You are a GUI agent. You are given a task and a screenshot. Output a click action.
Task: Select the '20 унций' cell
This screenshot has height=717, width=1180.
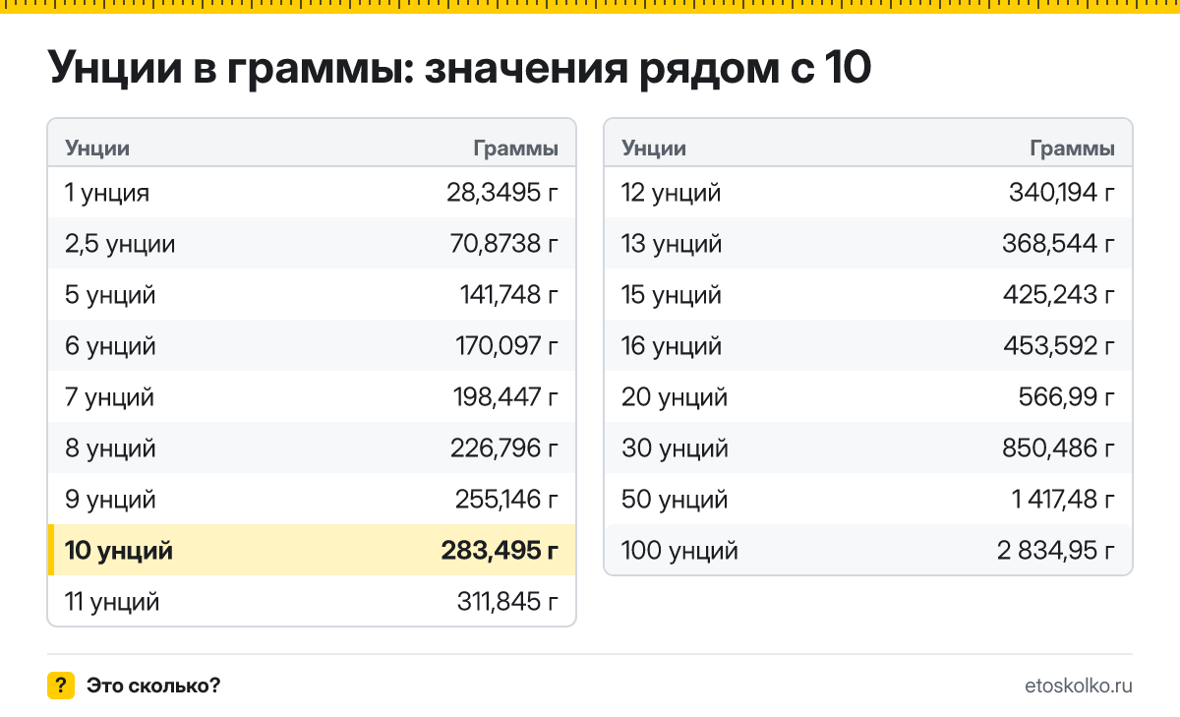[x=675, y=397]
